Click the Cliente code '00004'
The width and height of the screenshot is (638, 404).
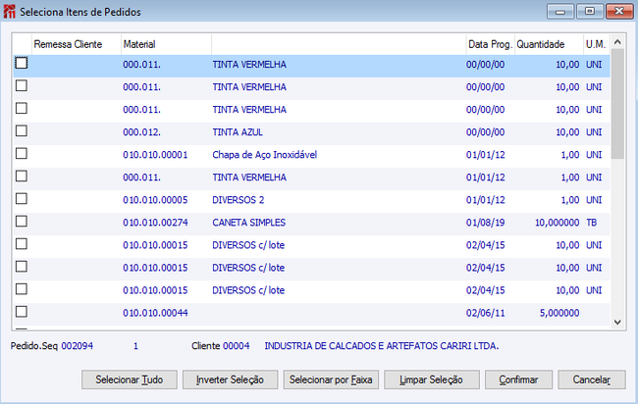pyautogui.click(x=237, y=346)
